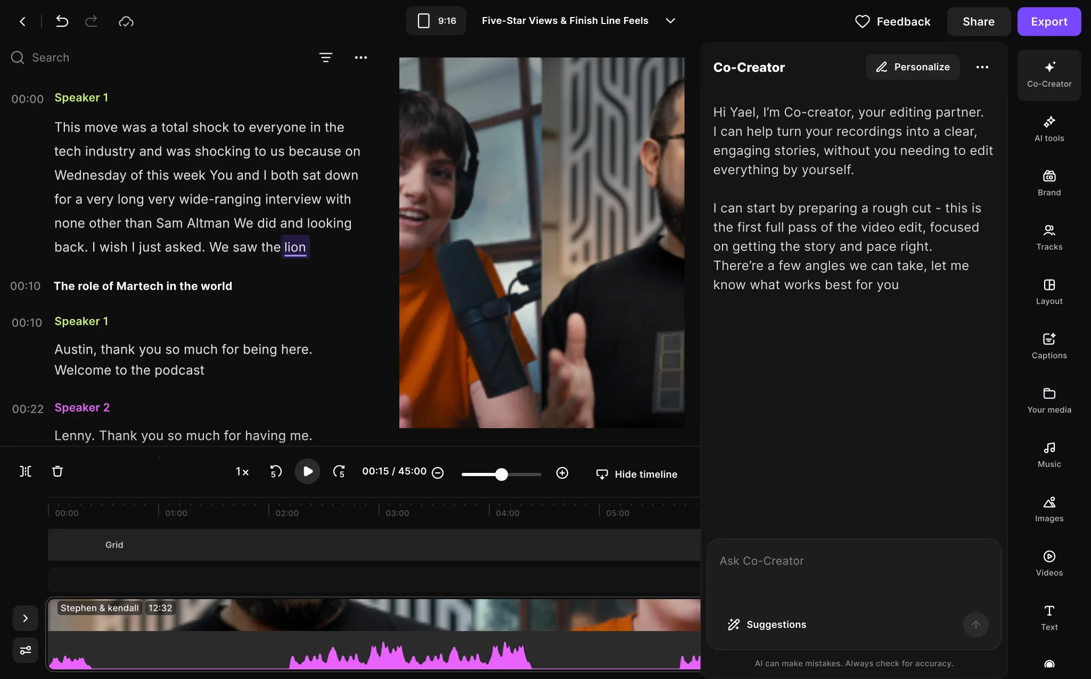This screenshot has height=679, width=1091.
Task: Open Your media sidebar panel
Action: [1049, 400]
